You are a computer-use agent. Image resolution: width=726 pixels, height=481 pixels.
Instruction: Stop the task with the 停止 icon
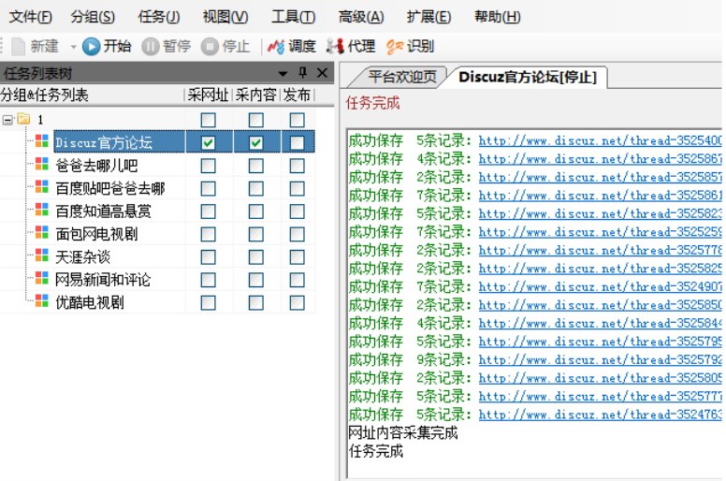[x=210, y=46]
